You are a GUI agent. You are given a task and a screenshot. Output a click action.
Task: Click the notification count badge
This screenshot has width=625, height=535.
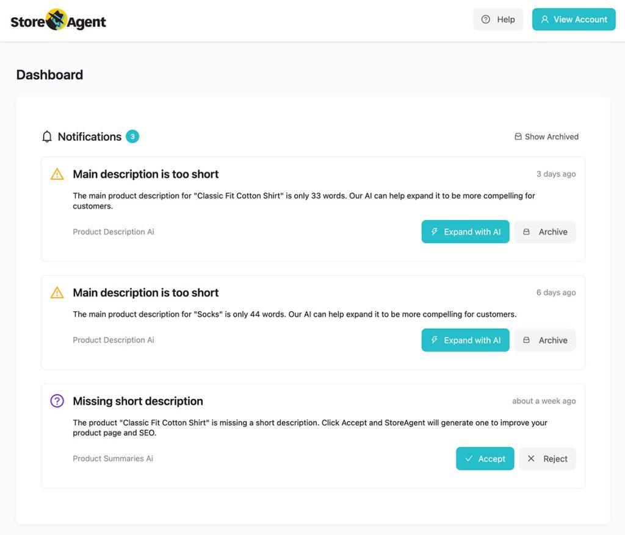[132, 136]
